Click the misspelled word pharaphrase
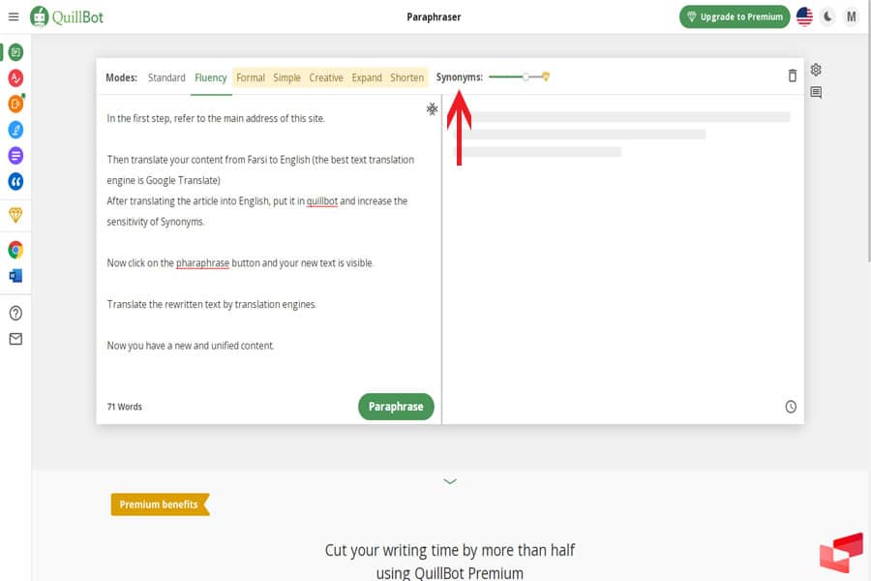Image resolution: width=871 pixels, height=581 pixels. 203,263
